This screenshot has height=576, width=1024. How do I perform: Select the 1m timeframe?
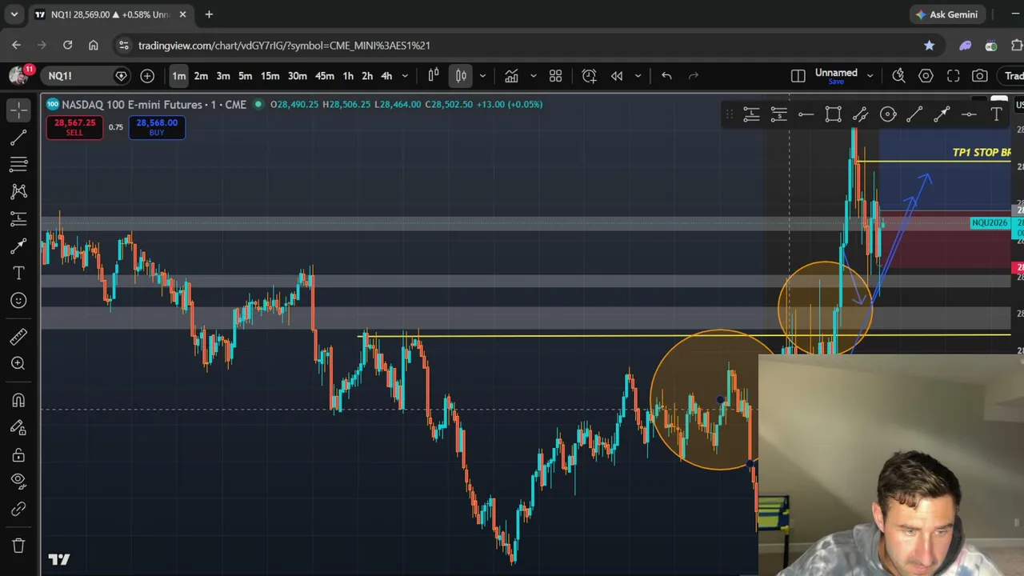pos(178,76)
